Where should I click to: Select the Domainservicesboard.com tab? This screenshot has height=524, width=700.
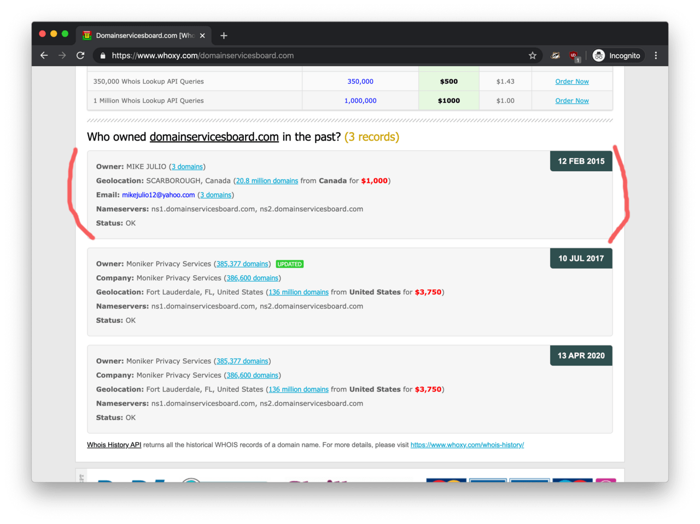[x=143, y=36]
